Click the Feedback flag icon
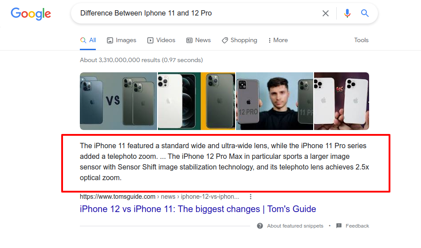The width and height of the screenshot is (421, 248). click(x=339, y=226)
